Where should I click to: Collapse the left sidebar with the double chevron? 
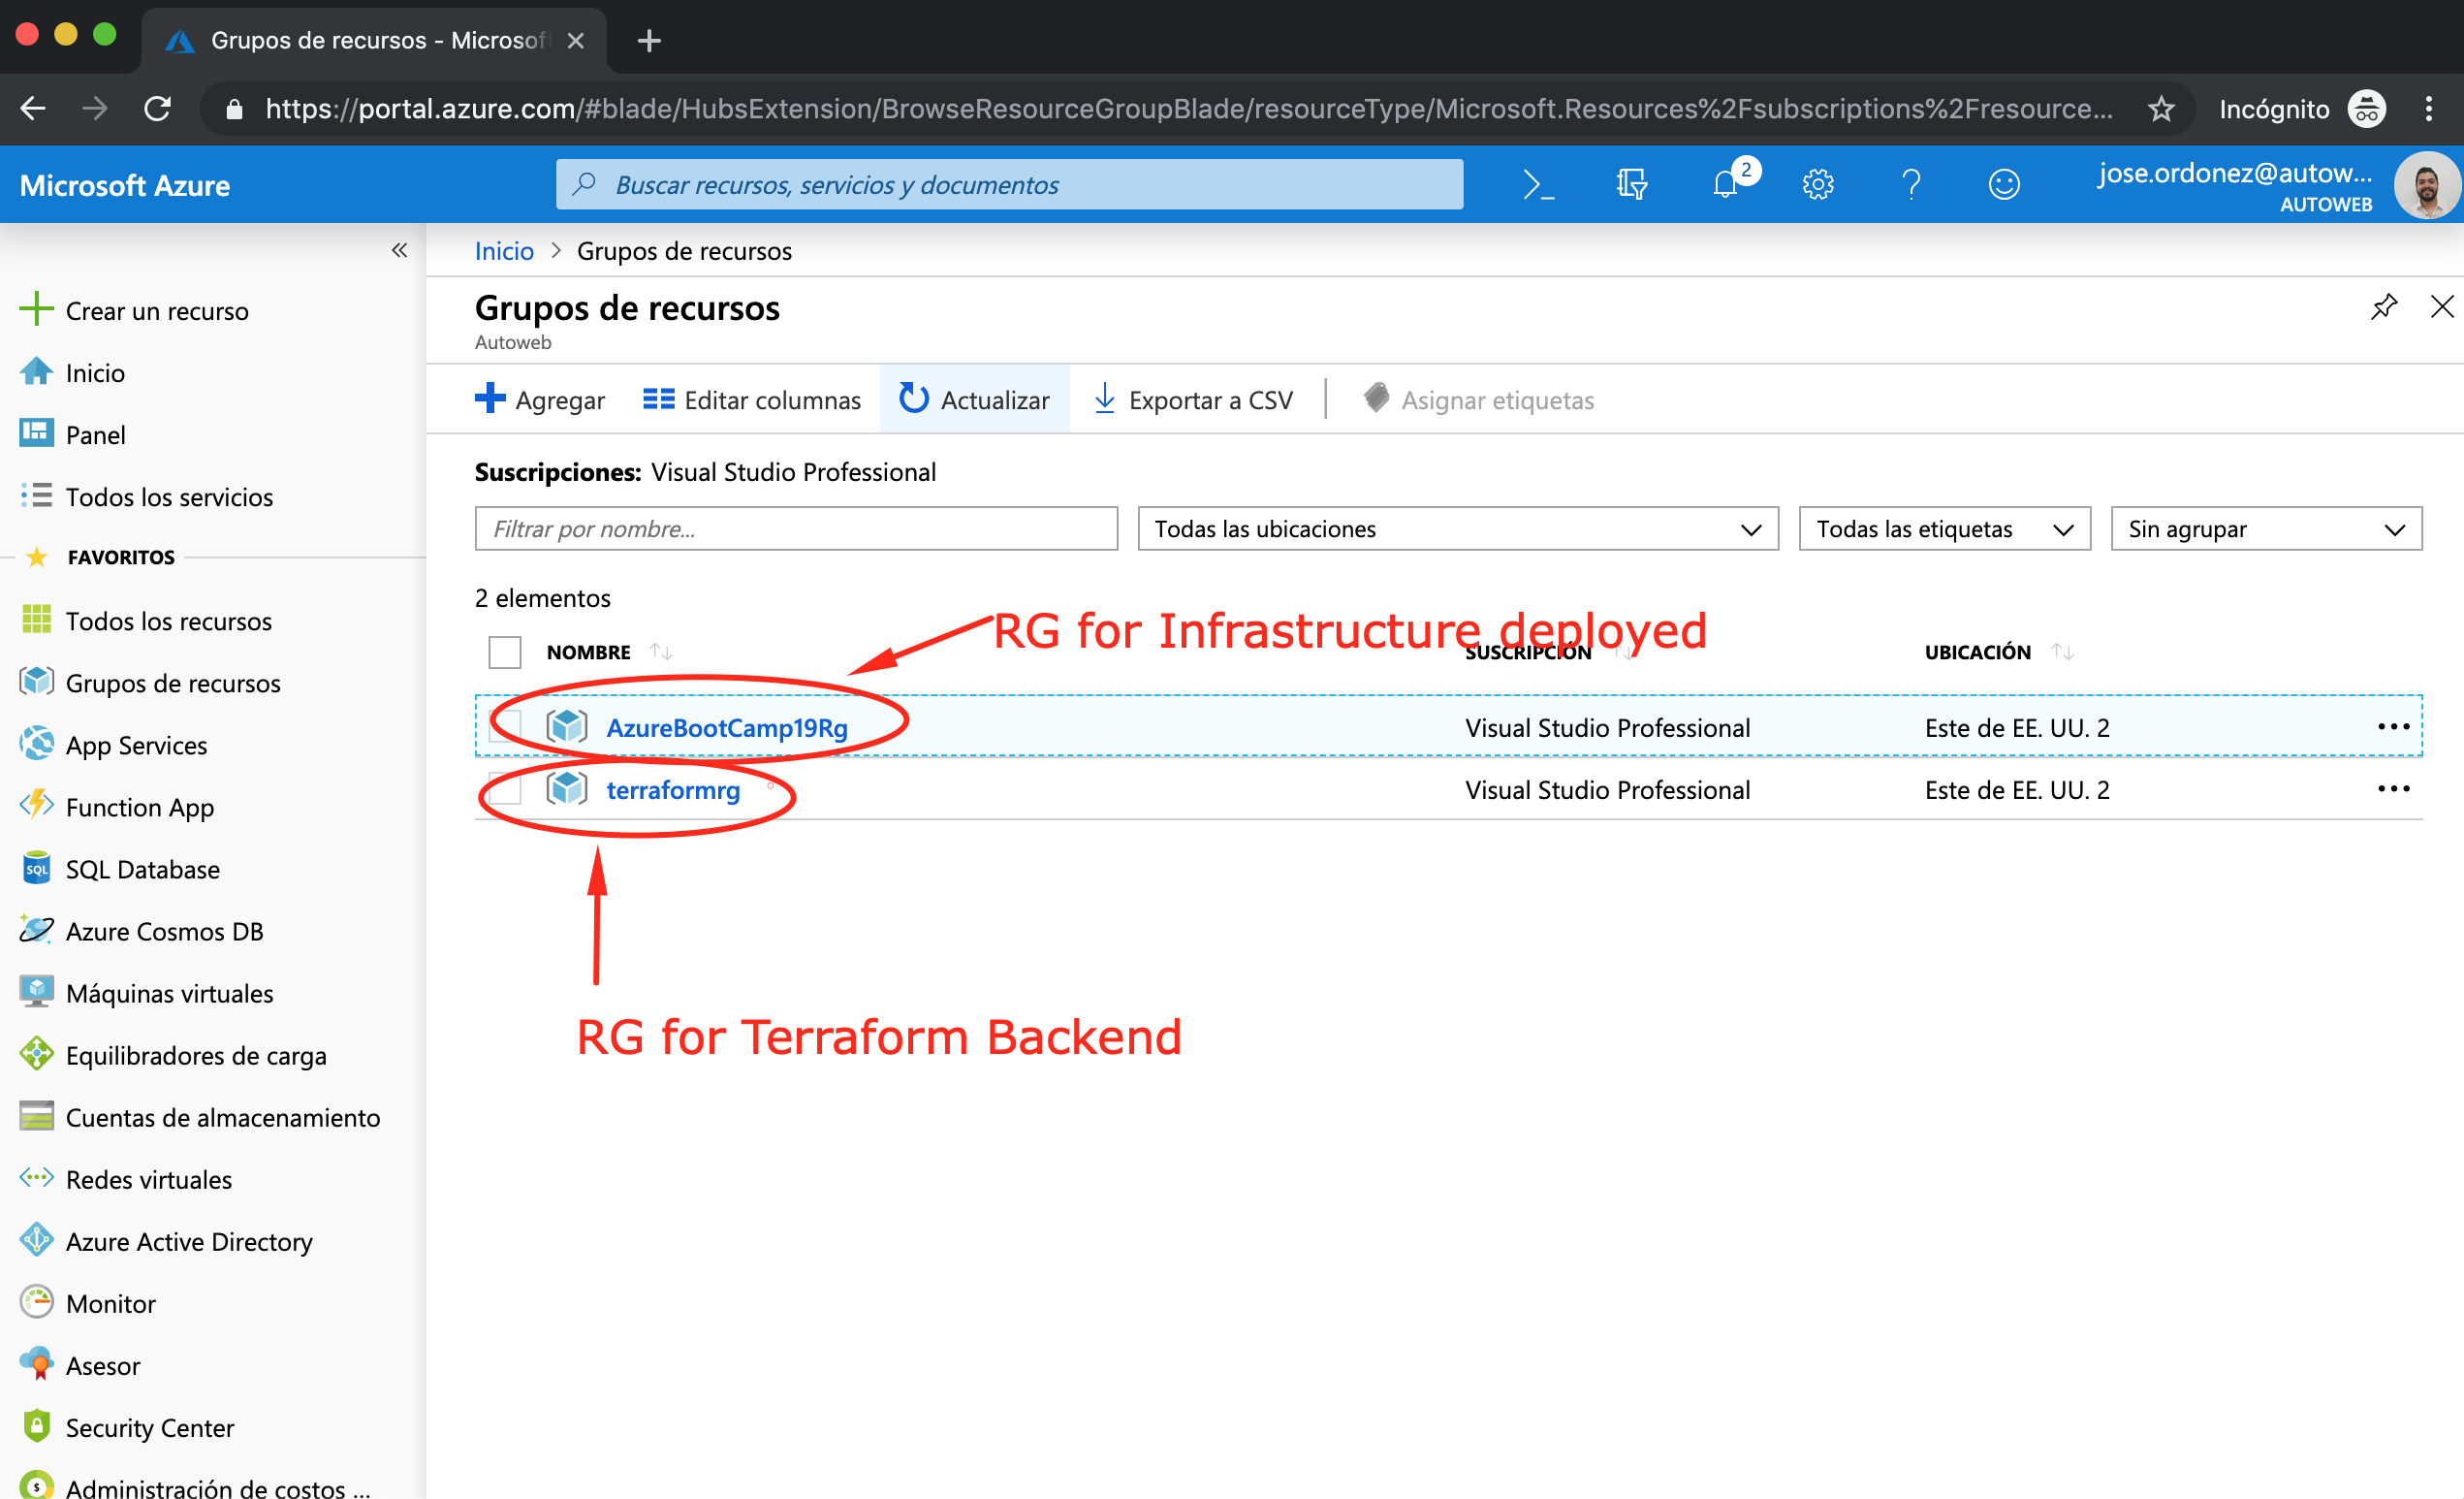399,250
